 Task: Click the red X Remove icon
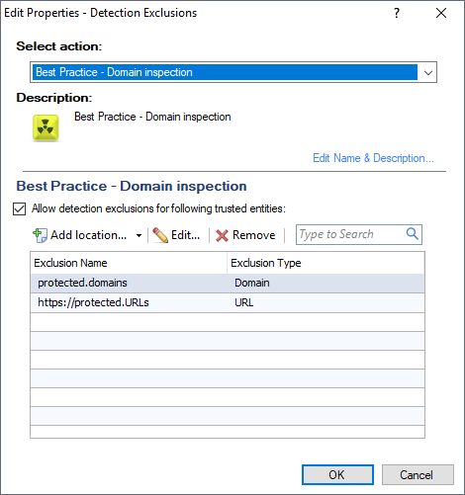click(222, 235)
